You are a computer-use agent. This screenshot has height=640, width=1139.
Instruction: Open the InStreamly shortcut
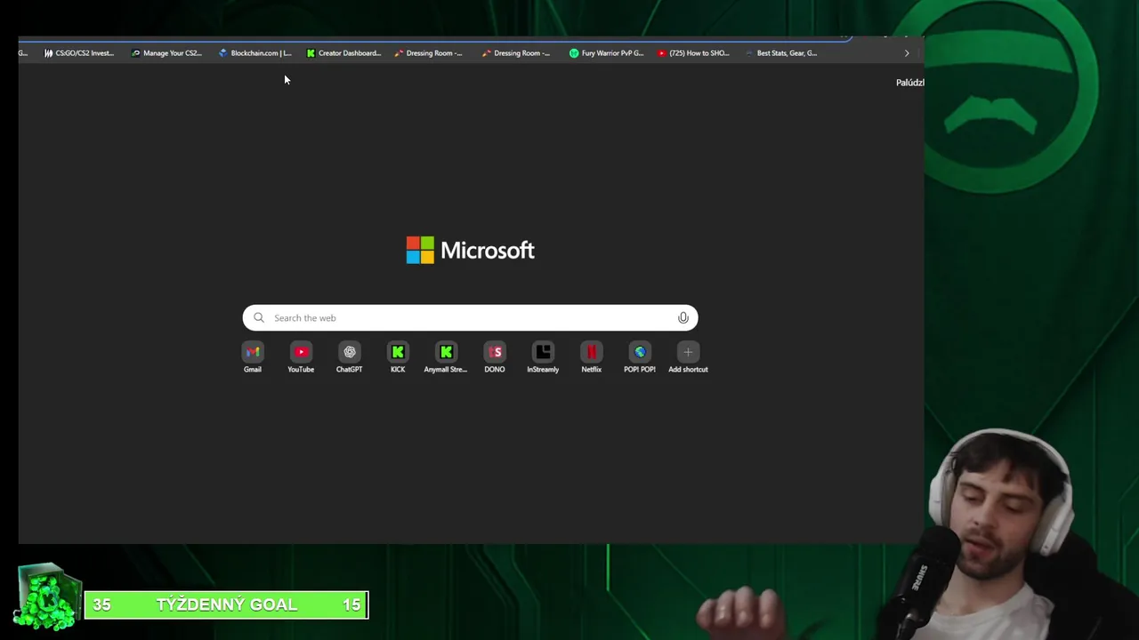(x=543, y=358)
